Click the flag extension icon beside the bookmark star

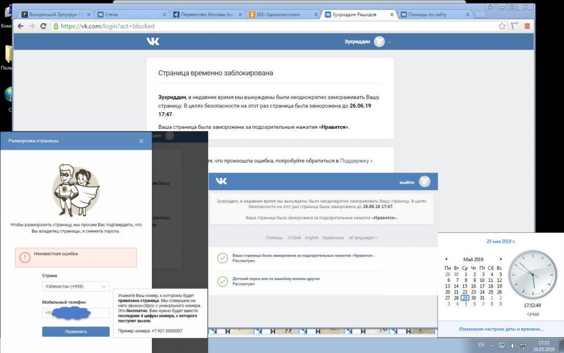[x=514, y=26]
